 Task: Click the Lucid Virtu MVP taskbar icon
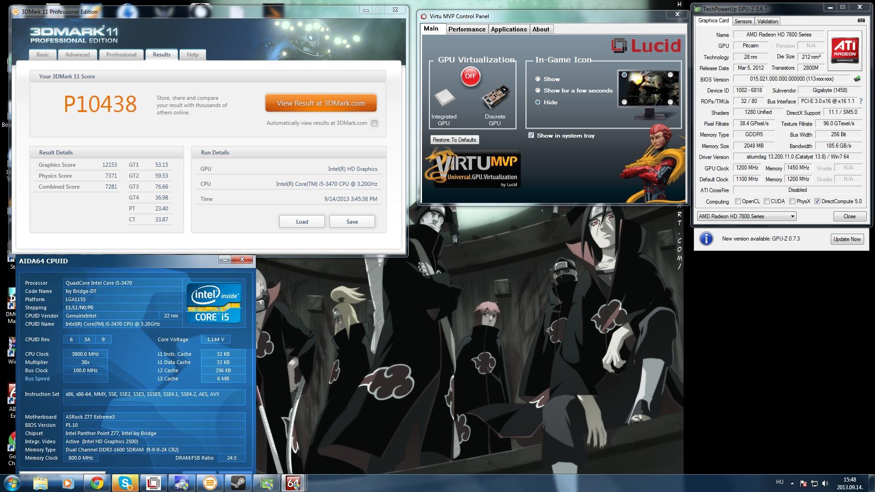click(154, 483)
